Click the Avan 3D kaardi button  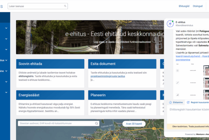tap(134, 124)
